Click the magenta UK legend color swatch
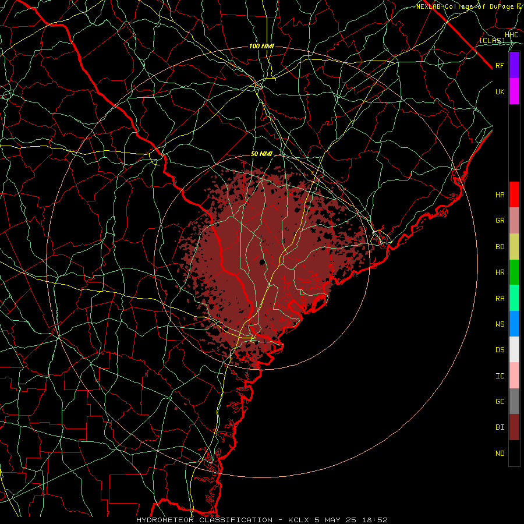Screen dimensions: 524x524 point(514,91)
